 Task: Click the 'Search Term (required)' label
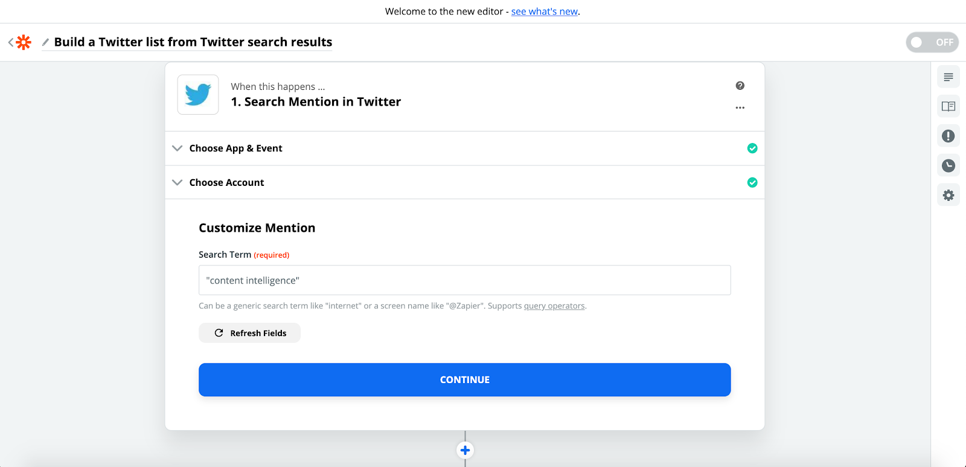pyautogui.click(x=244, y=255)
